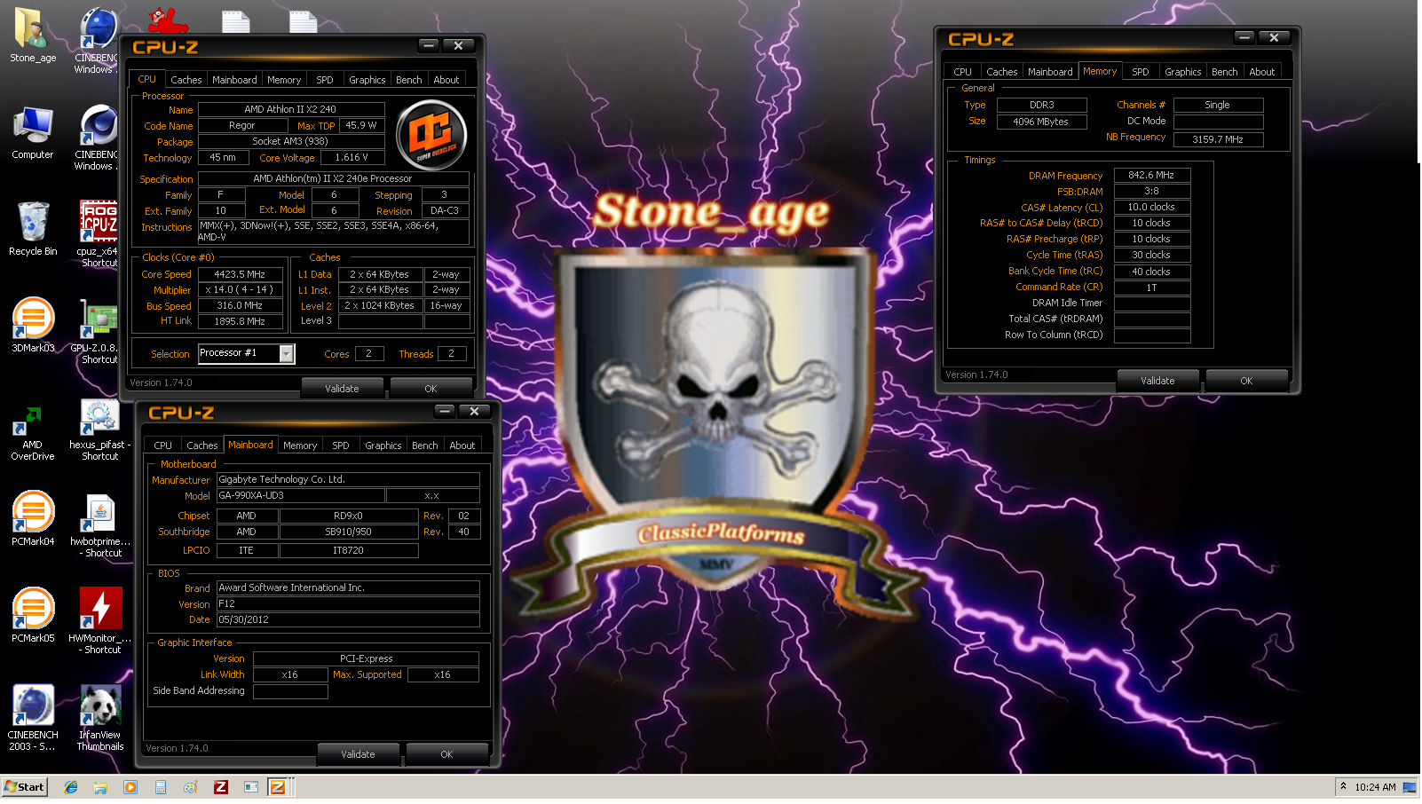Launch AMD OverDrive
This screenshot has width=1422, height=804.
point(32,433)
